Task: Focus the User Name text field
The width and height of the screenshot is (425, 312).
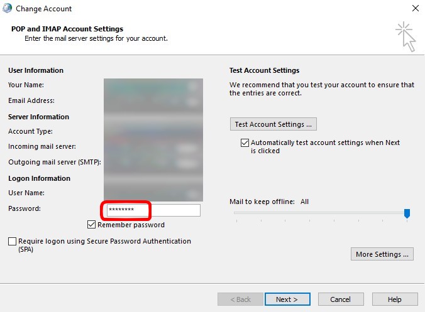Action: pyautogui.click(x=152, y=193)
